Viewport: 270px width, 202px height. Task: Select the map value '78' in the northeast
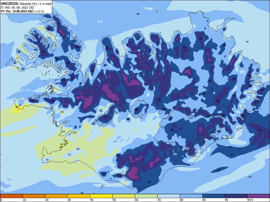[x=247, y=42]
